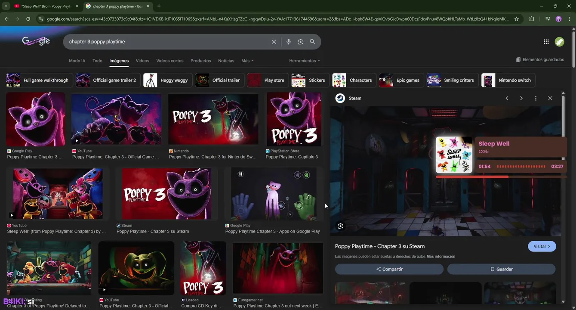Screen dimensions: 576x310
Task: Select the Nintendo switch chip
Action: click(508, 80)
